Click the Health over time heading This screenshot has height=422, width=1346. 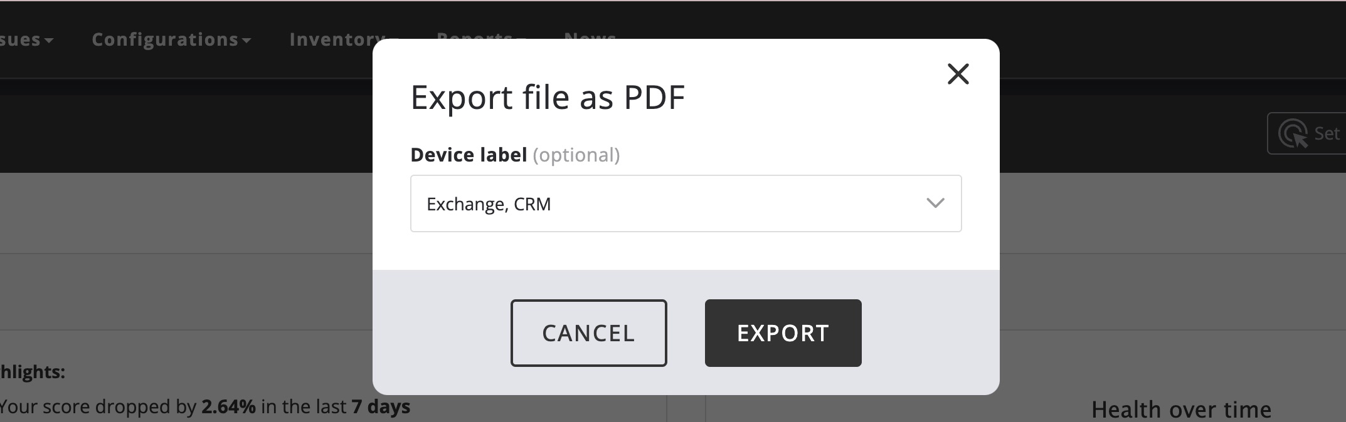coord(1181,409)
